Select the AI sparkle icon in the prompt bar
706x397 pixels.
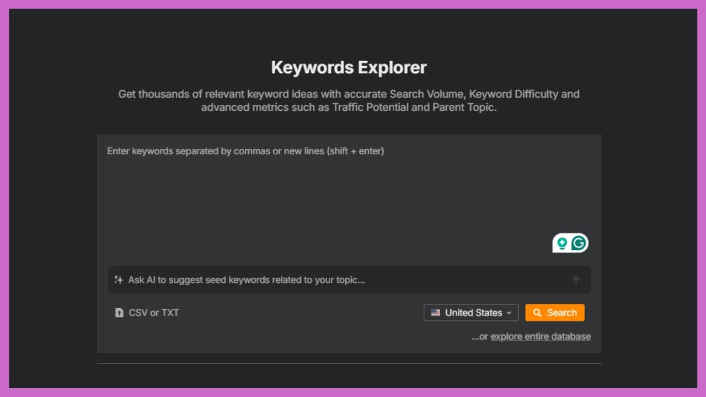(119, 280)
